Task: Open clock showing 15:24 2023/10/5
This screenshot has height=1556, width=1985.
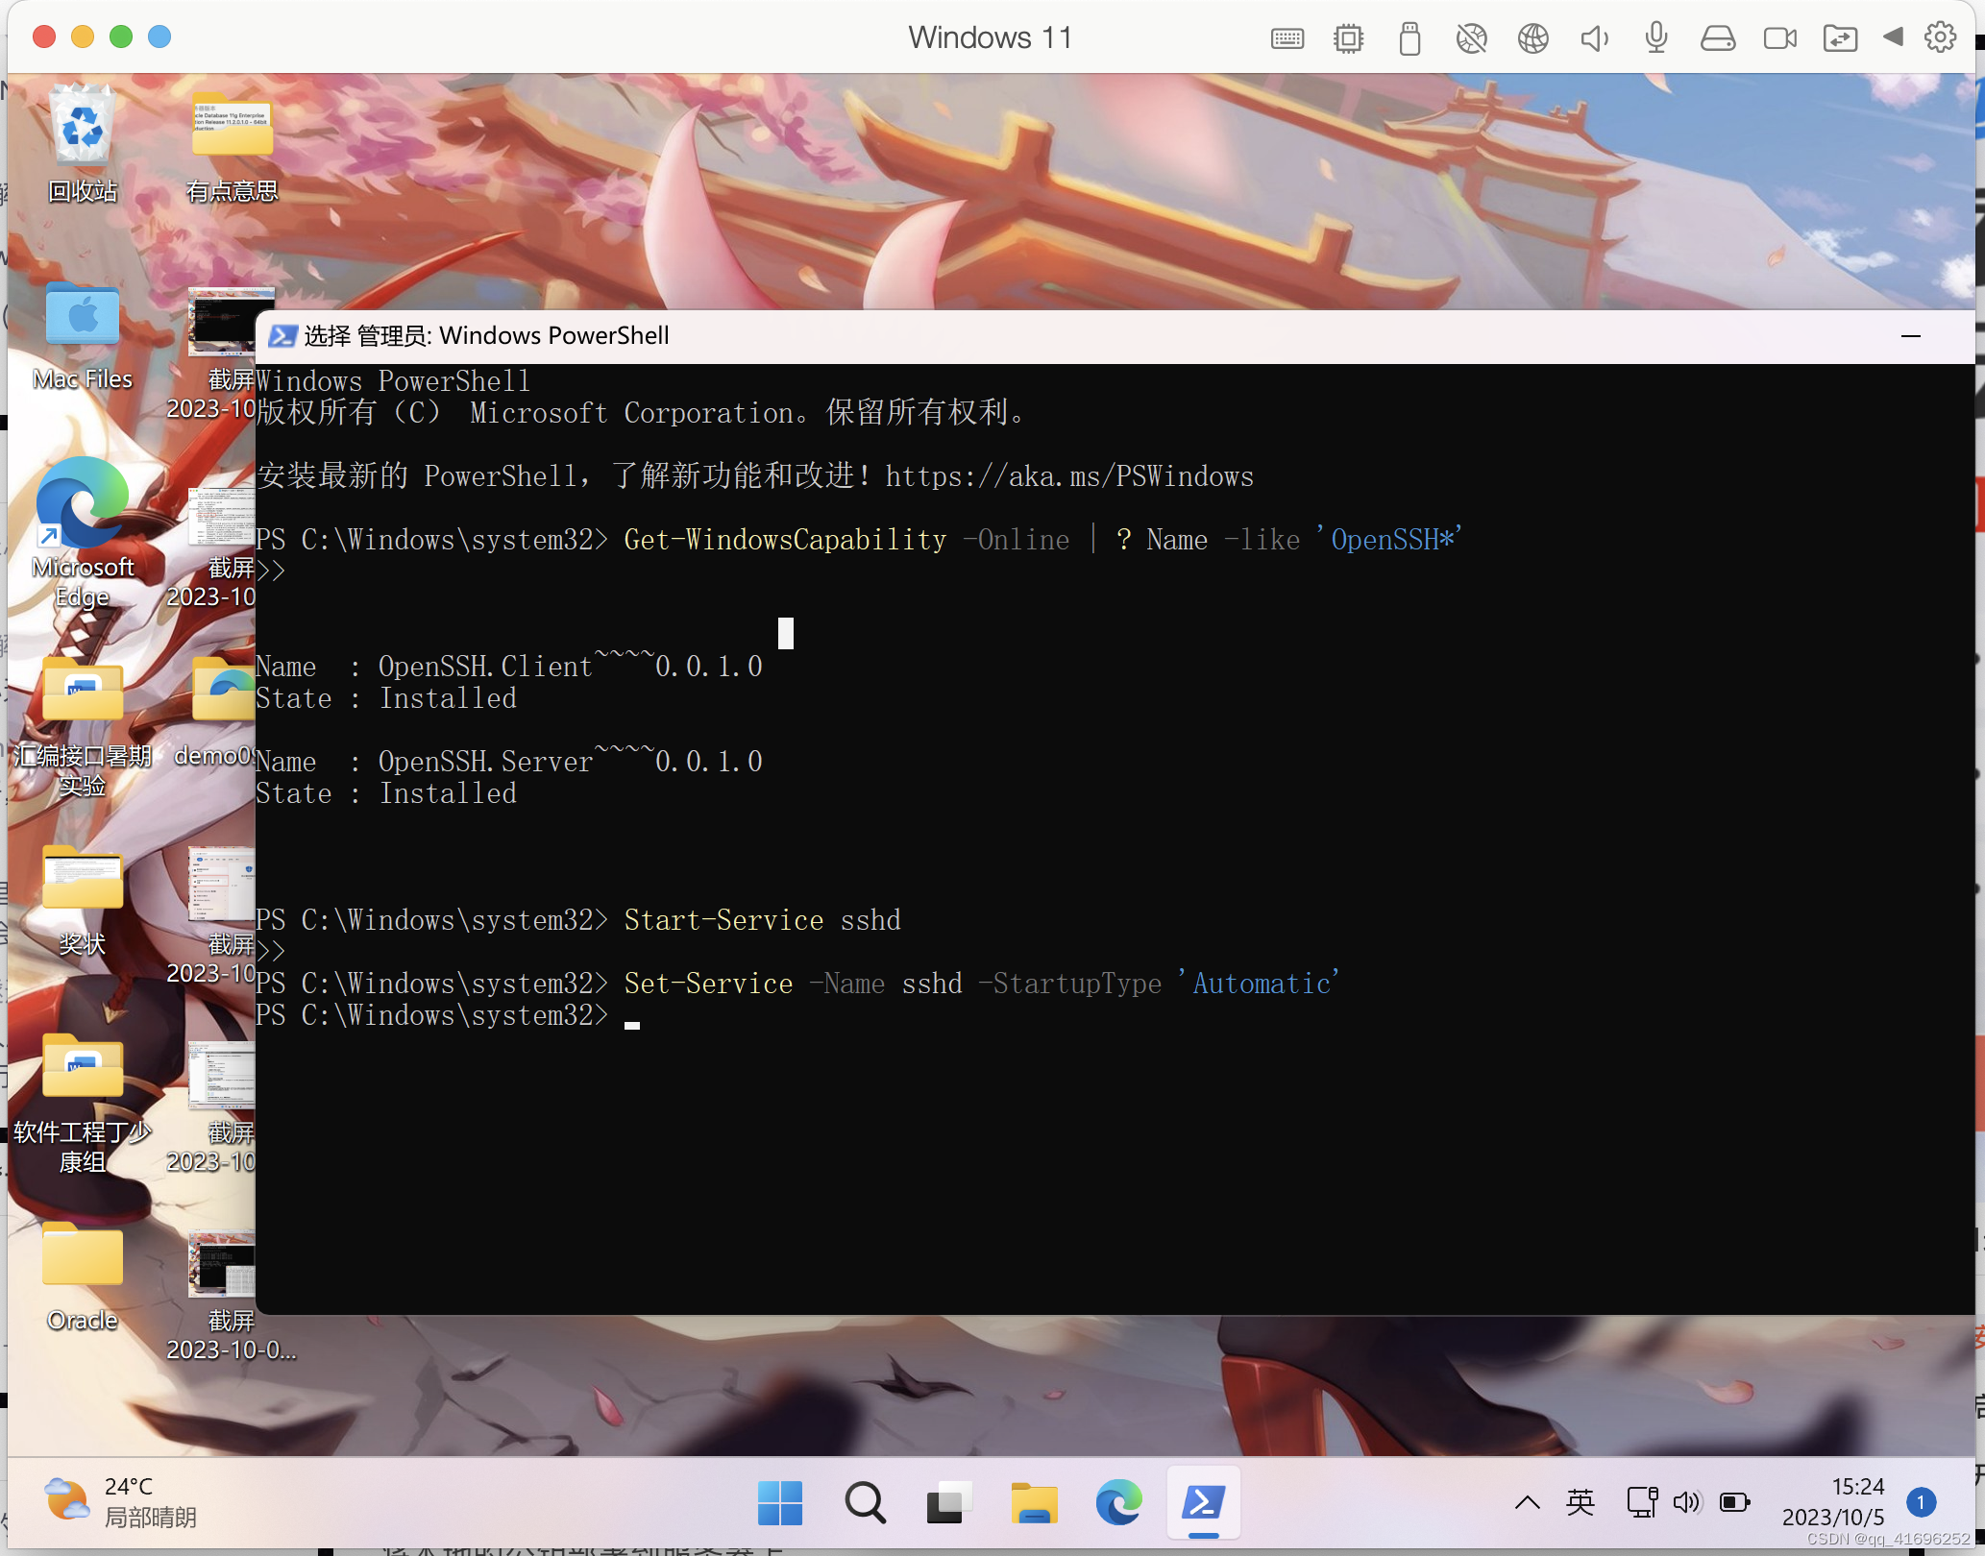Action: (1833, 1502)
